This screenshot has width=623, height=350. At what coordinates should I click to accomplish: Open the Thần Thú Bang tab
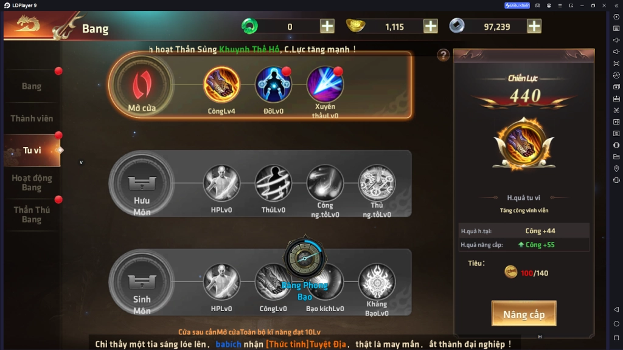(32, 214)
